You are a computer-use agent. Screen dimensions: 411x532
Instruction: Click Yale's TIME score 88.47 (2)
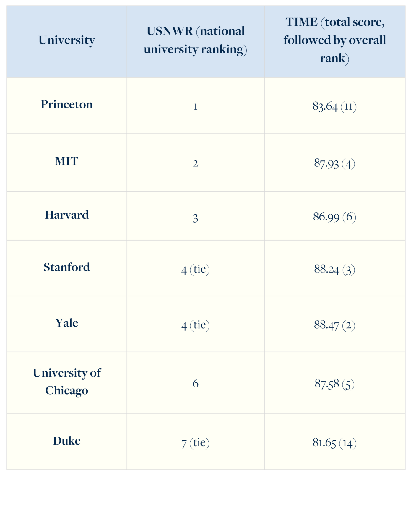pos(334,325)
